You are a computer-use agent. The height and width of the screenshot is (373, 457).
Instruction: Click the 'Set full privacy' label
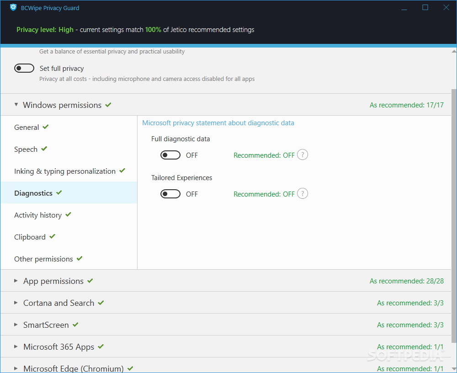click(x=62, y=68)
